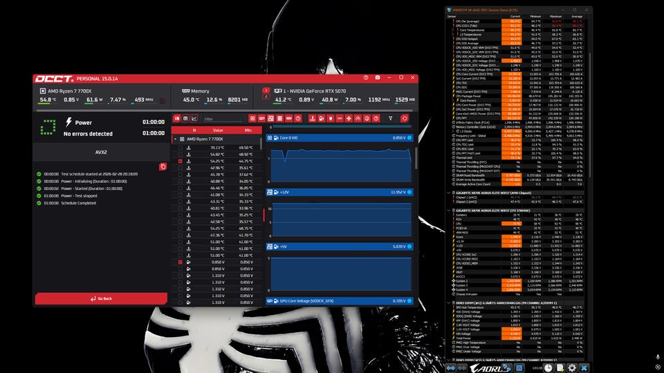Sort sensor table by Min column
The width and height of the screenshot is (664, 373).
click(x=248, y=131)
